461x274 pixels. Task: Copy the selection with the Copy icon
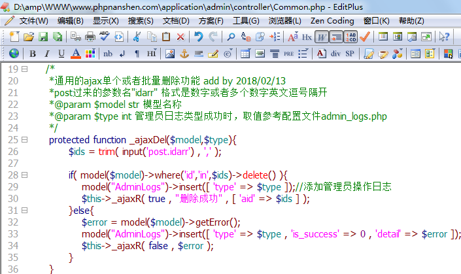click(152, 37)
